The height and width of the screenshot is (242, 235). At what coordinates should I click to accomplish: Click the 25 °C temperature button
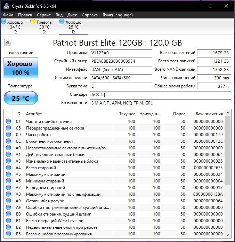pyautogui.click(x=21, y=98)
